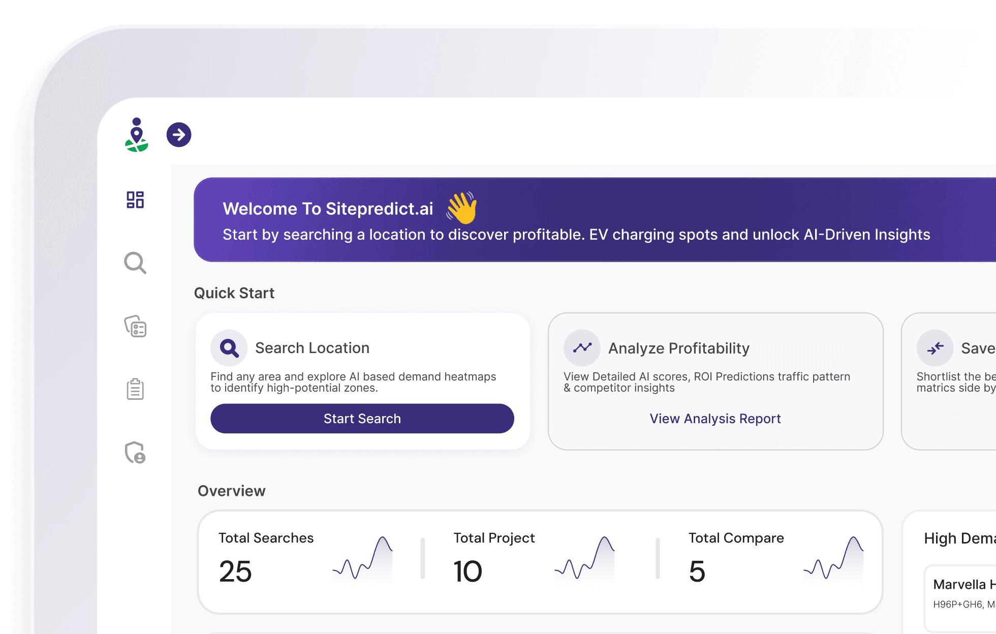
Task: Click the Total Project sparkline chart
Action: click(584, 559)
